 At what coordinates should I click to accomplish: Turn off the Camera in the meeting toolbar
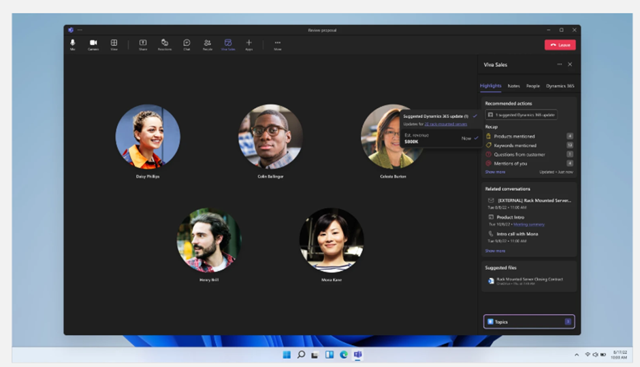pos(93,44)
